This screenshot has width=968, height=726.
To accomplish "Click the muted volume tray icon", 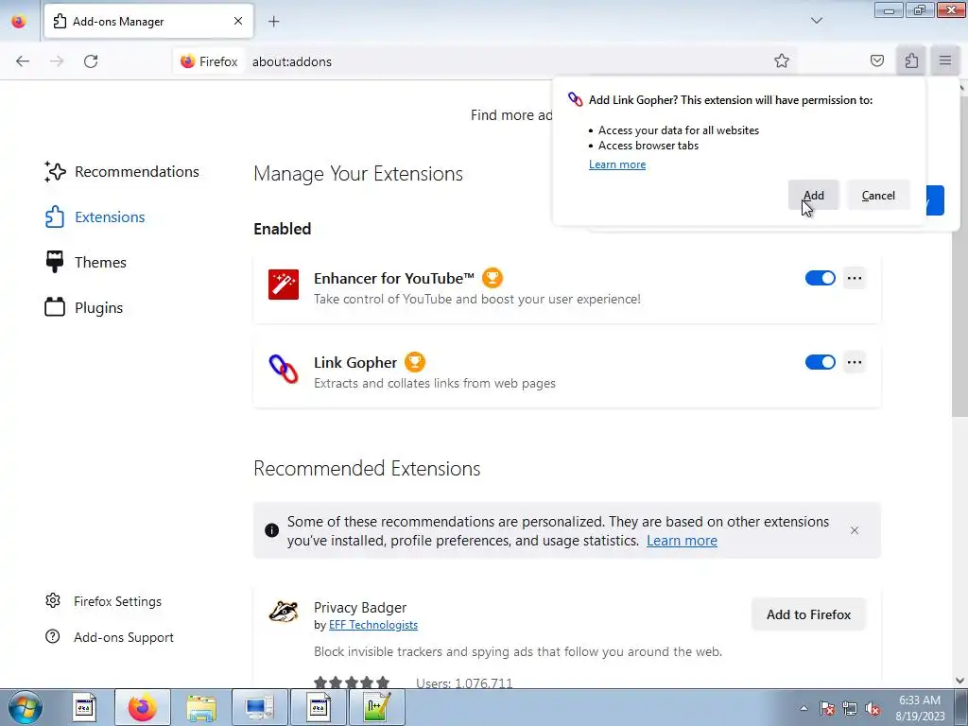I will point(873,708).
